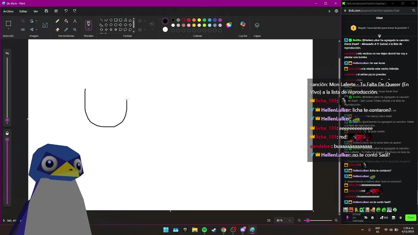The image size is (418, 235).
Task: Select secondary color 2 (white circle)
Action: tap(165, 30)
